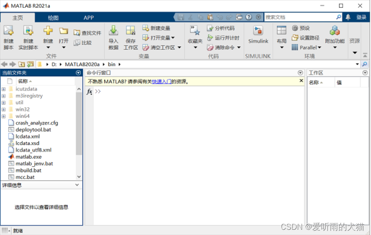Open the Clear Workspace (清空工作区) dropdown arrow
This screenshot has width=371, height=235.
[x=179, y=48]
